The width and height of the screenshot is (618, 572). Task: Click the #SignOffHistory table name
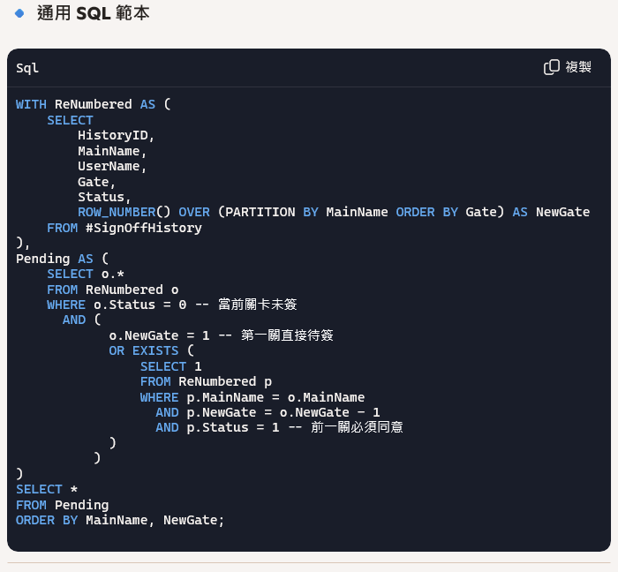(x=144, y=228)
